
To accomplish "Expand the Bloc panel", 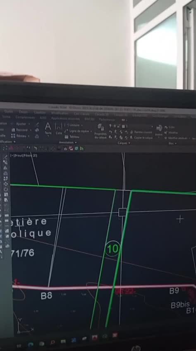I will [172, 143].
